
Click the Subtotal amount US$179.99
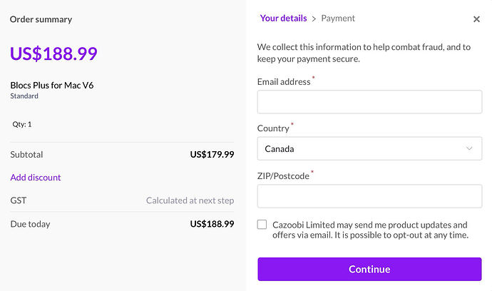click(x=212, y=154)
